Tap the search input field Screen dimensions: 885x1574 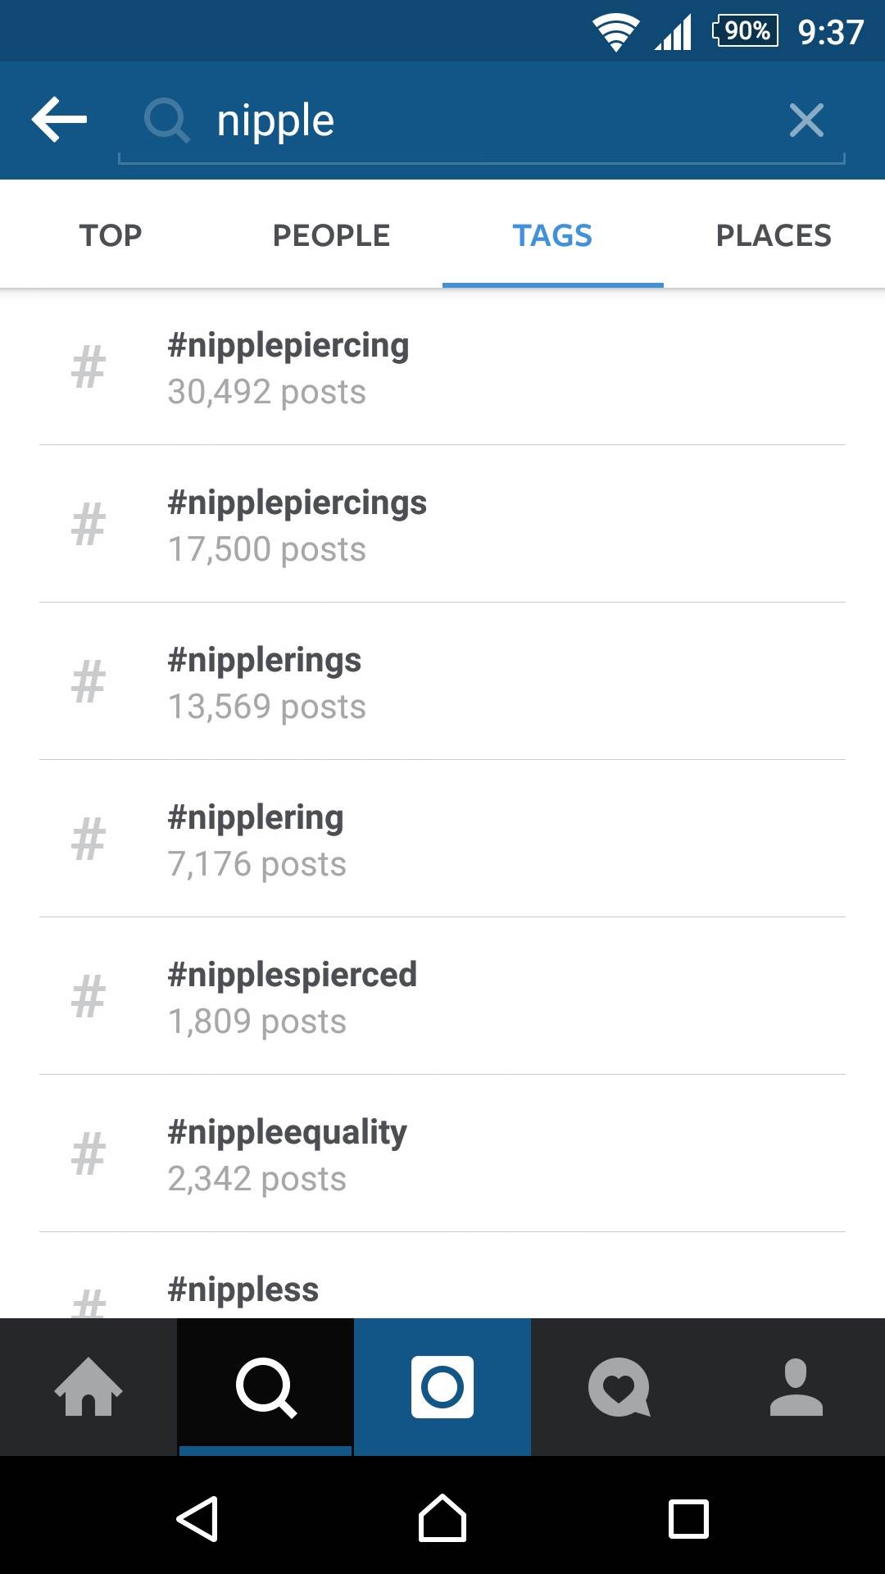[x=475, y=121]
